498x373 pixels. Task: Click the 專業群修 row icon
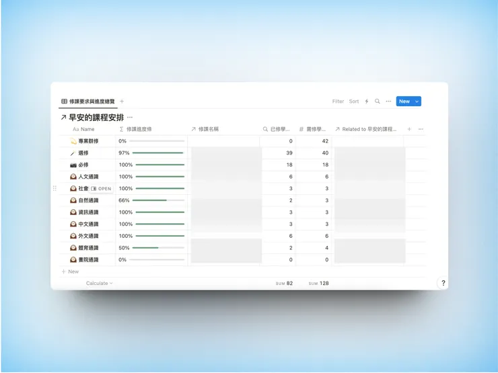coord(73,141)
